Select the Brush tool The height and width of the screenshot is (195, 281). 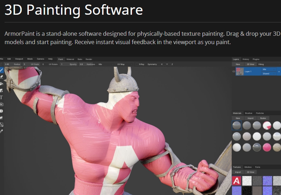[x=2, y=70]
